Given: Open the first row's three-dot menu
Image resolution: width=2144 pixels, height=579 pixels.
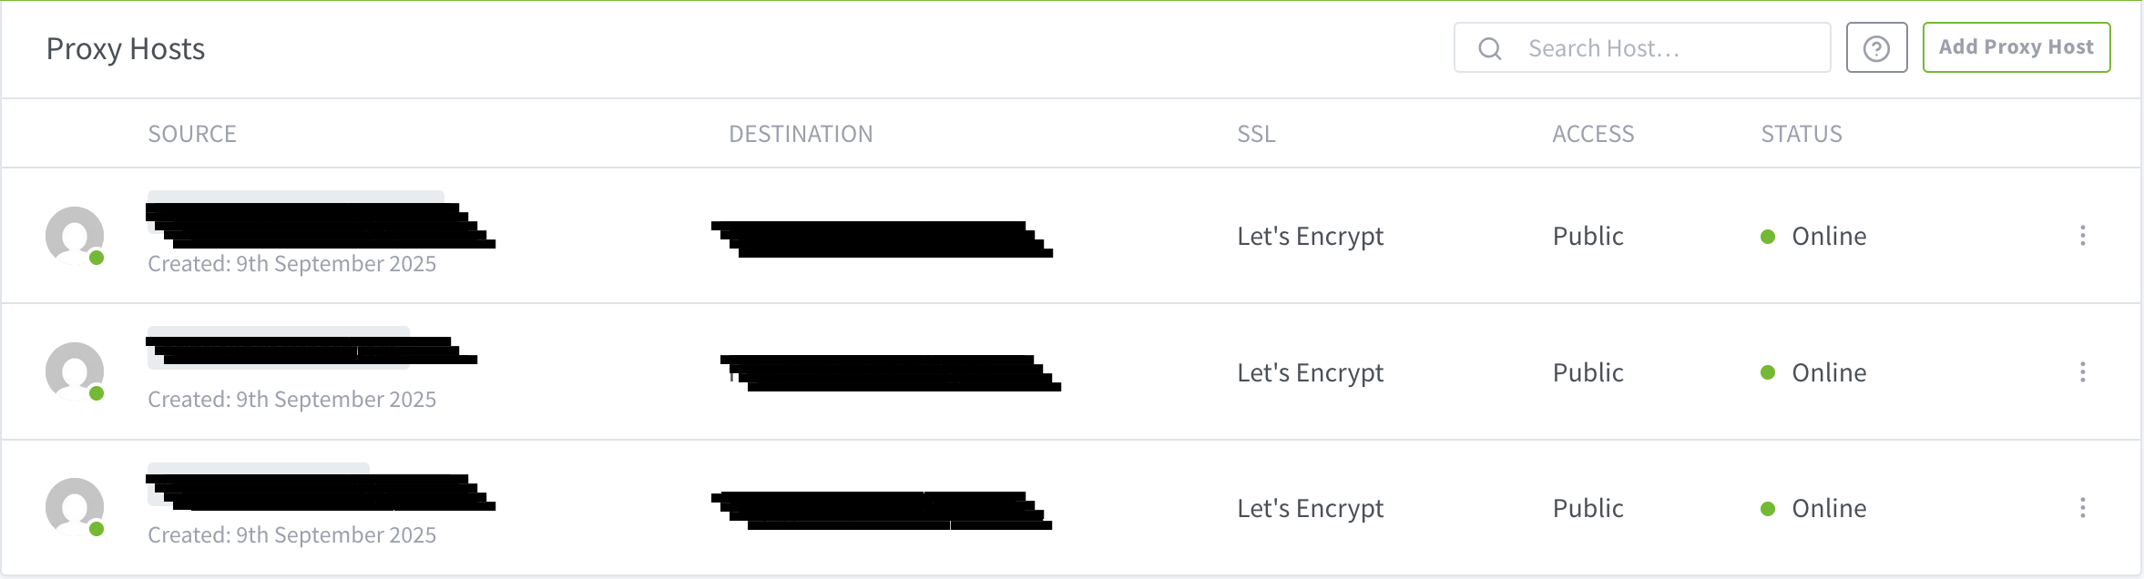Looking at the screenshot, I should coord(2082,236).
